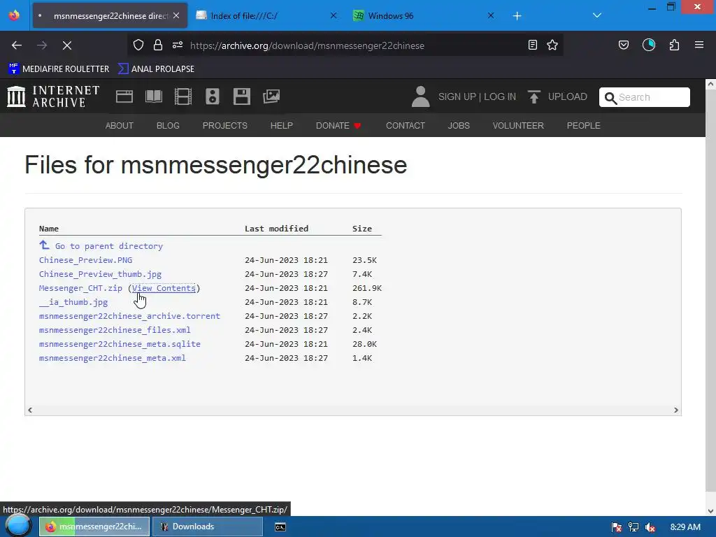
Task: Click the Internet Archive logo
Action: 53,96
